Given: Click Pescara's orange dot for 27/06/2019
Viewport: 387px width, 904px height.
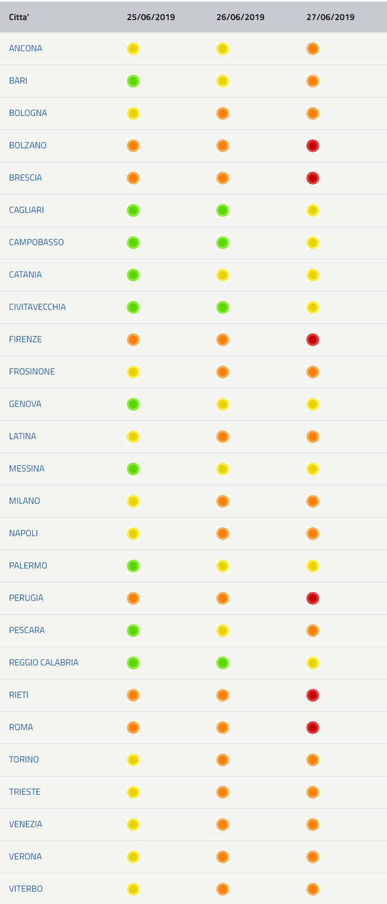Looking at the screenshot, I should (x=312, y=630).
